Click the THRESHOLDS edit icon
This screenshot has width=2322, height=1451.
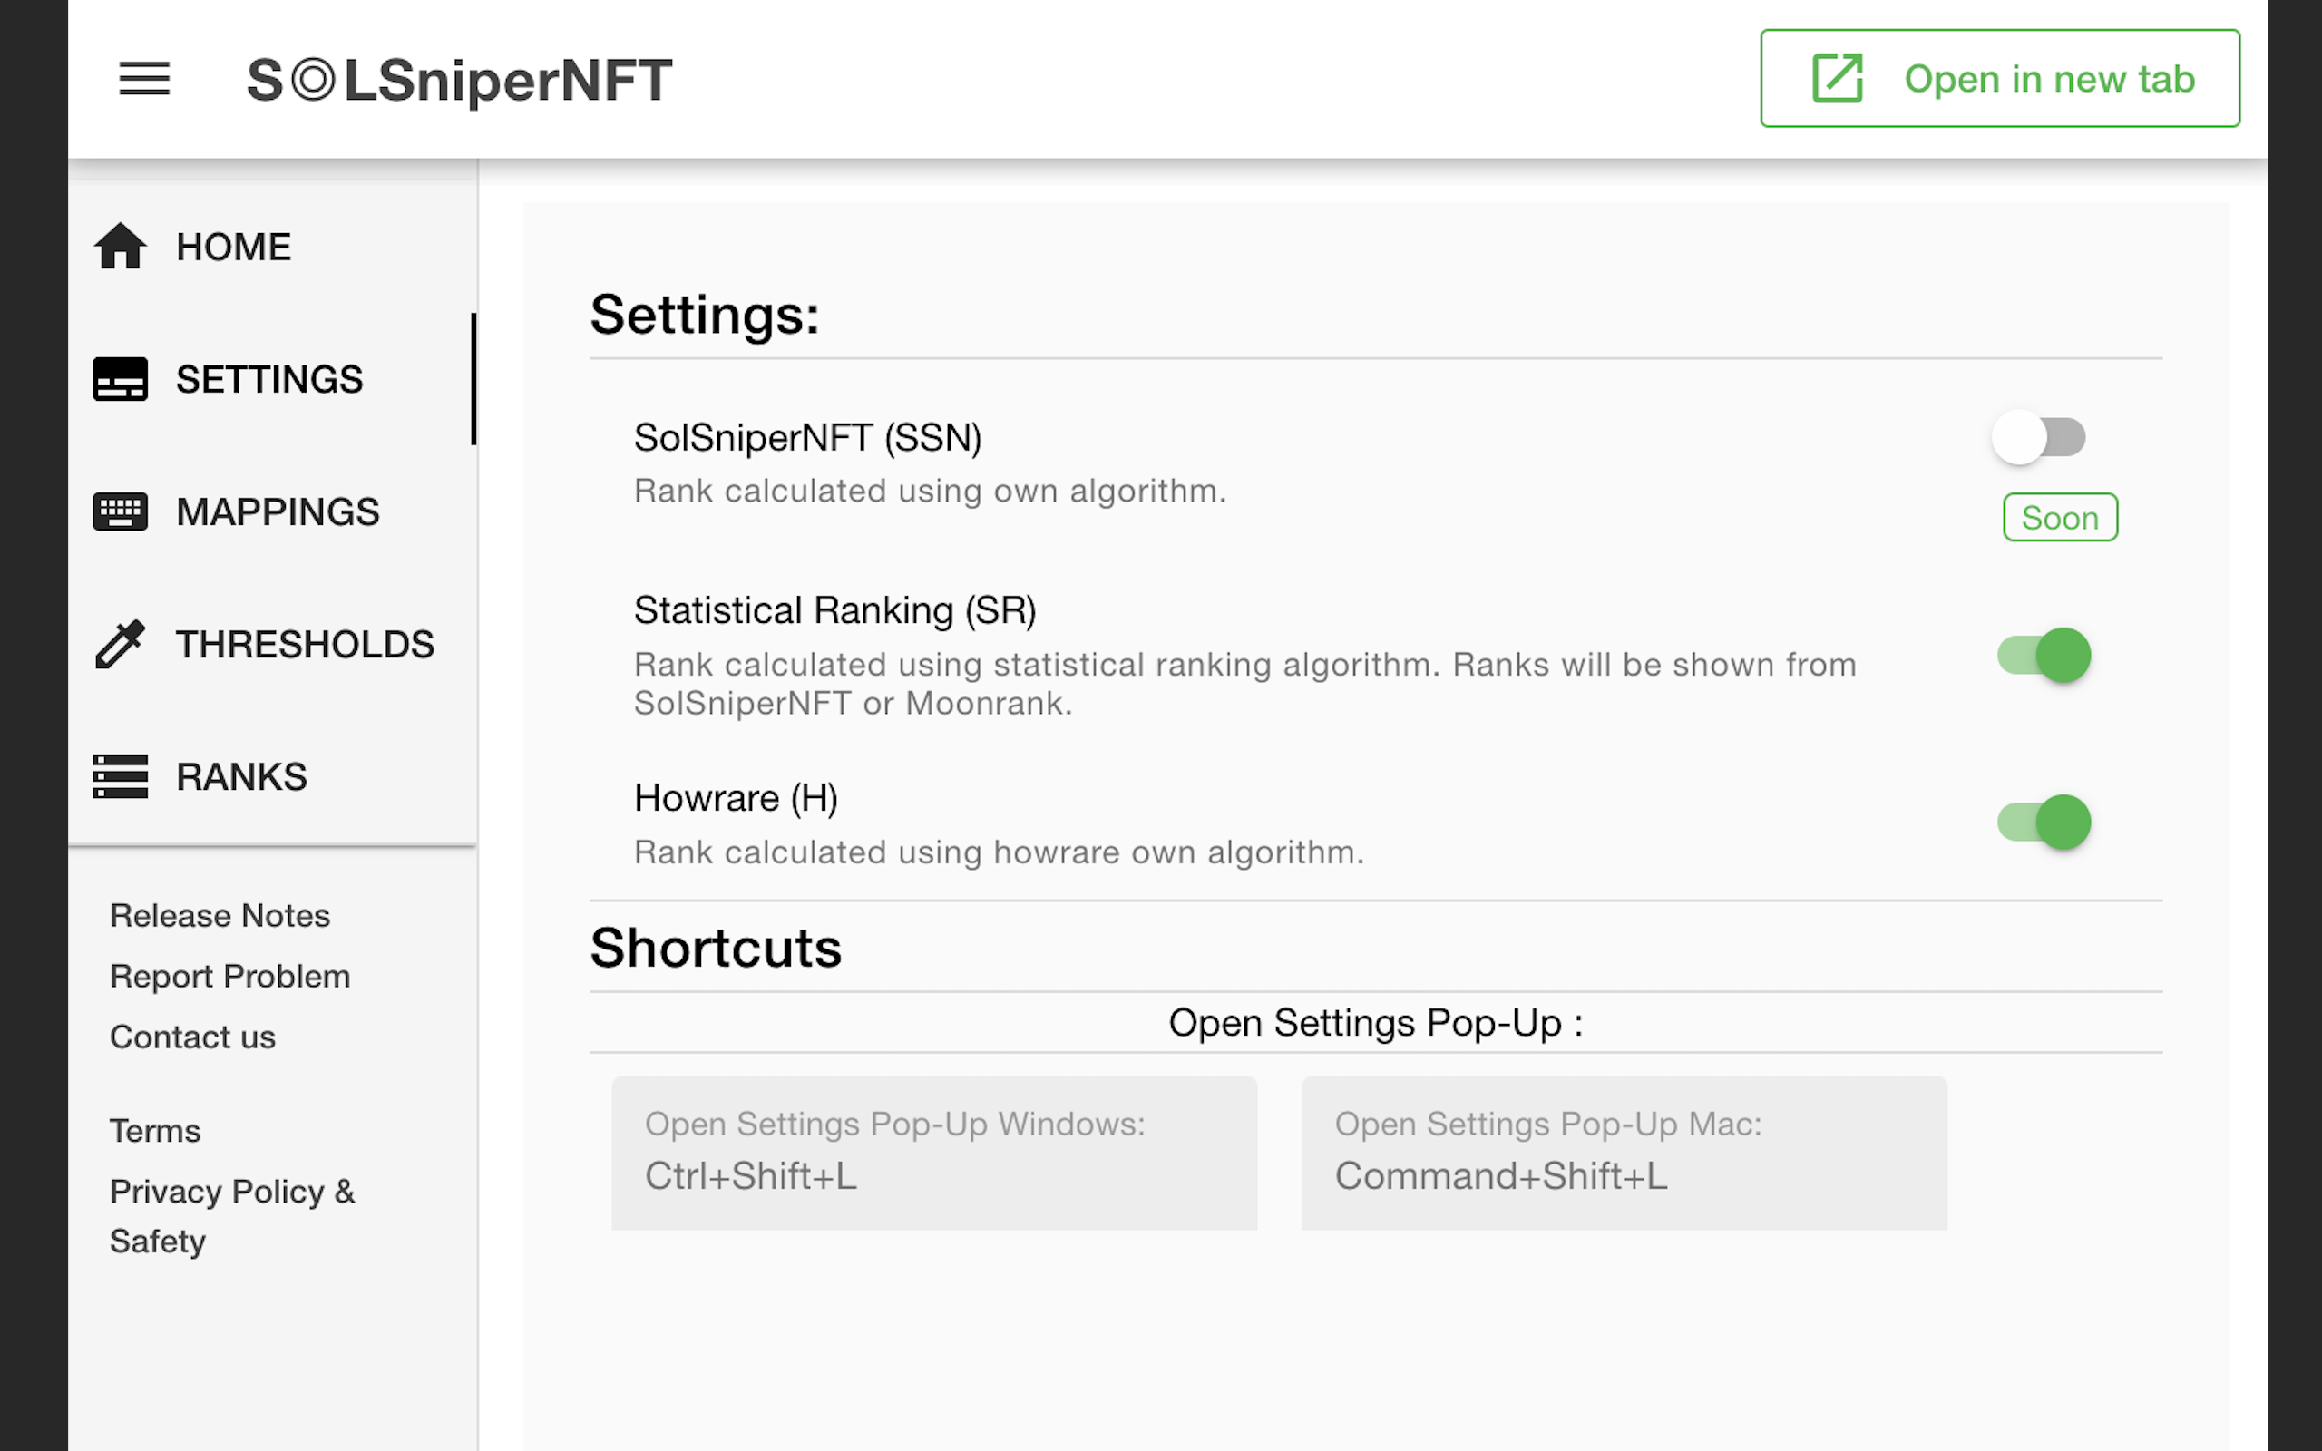pyautogui.click(x=121, y=644)
